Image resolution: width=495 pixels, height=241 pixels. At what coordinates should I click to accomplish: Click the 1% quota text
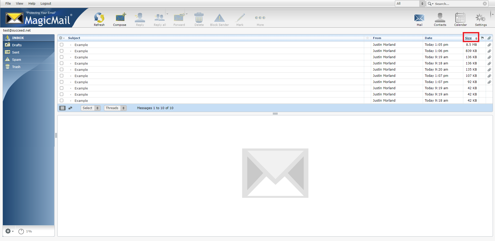tap(29, 231)
